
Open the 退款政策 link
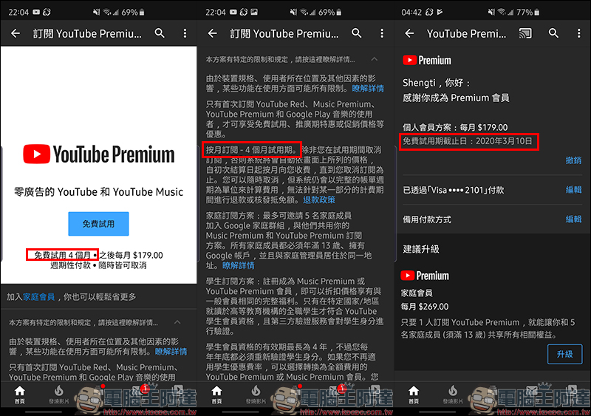click(319, 200)
